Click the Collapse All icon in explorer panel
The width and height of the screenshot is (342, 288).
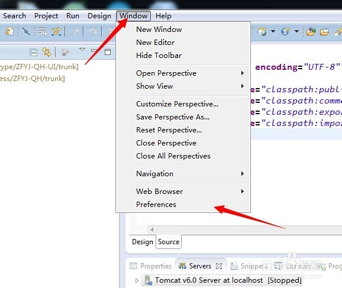[34, 52]
